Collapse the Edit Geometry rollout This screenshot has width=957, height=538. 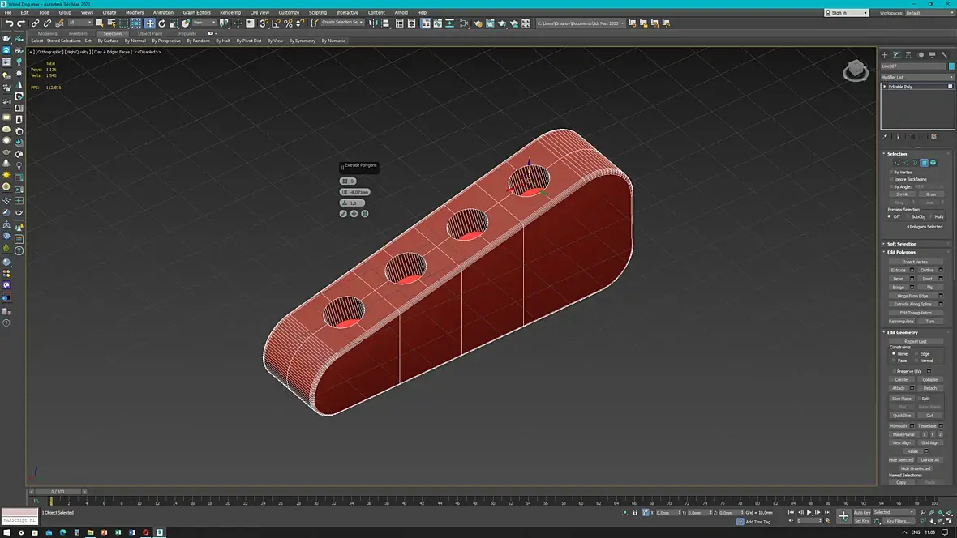point(902,332)
